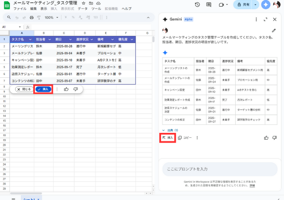This screenshot has width=284, height=200.
Task: Undo the last action
Action: pos(17,18)
